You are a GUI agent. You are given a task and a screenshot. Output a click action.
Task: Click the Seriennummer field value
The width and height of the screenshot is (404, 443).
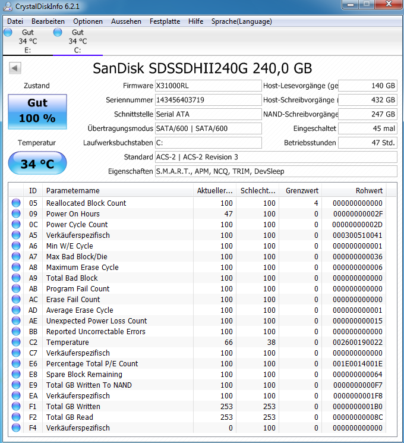pyautogui.click(x=209, y=100)
